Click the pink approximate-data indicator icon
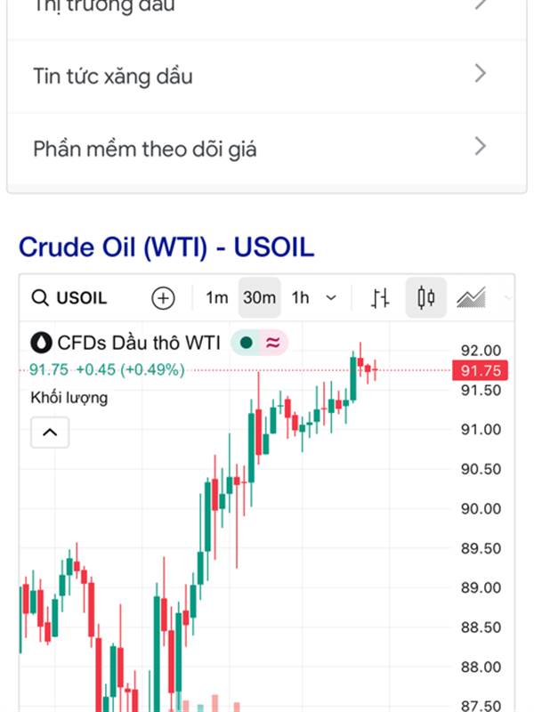This screenshot has height=712, width=534. point(272,342)
